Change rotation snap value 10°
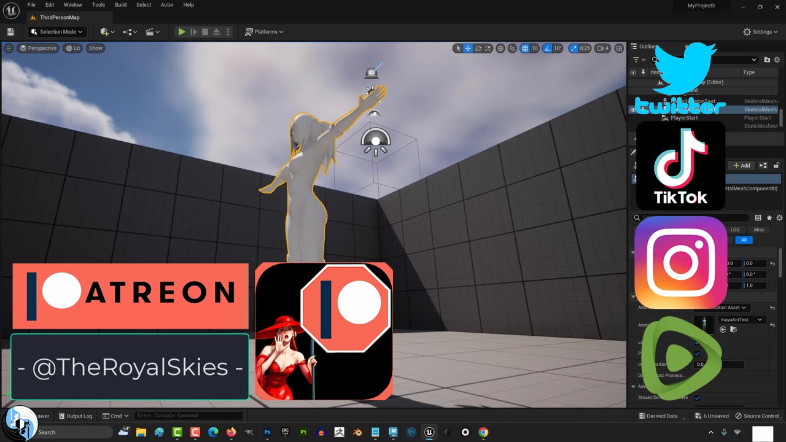786x442 pixels. [558, 48]
